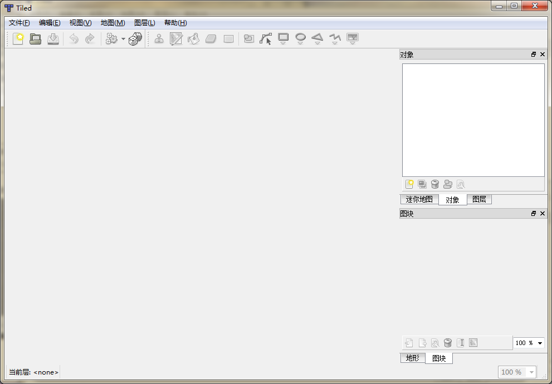Click export tileset icon in 图块 panel
The width and height of the screenshot is (552, 384).
click(422, 342)
